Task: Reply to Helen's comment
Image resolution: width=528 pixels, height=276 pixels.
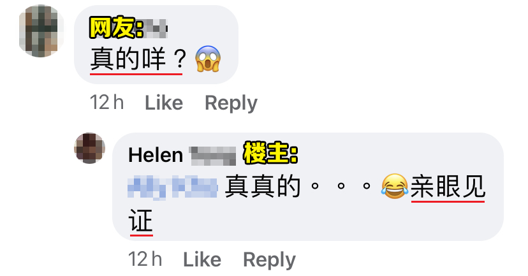Action: [x=269, y=259]
